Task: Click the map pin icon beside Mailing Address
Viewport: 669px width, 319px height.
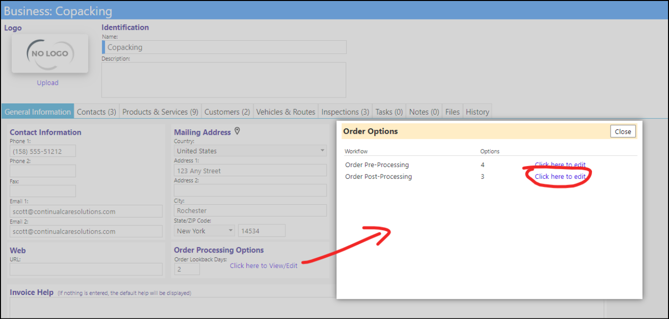Action: click(237, 131)
